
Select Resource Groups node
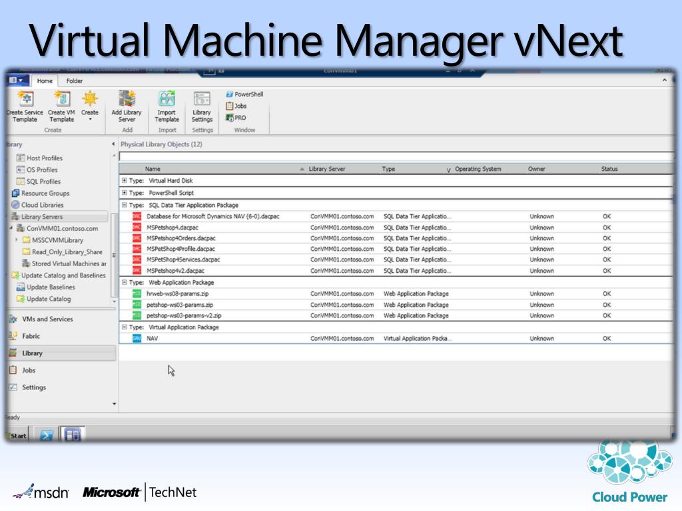(x=41, y=193)
